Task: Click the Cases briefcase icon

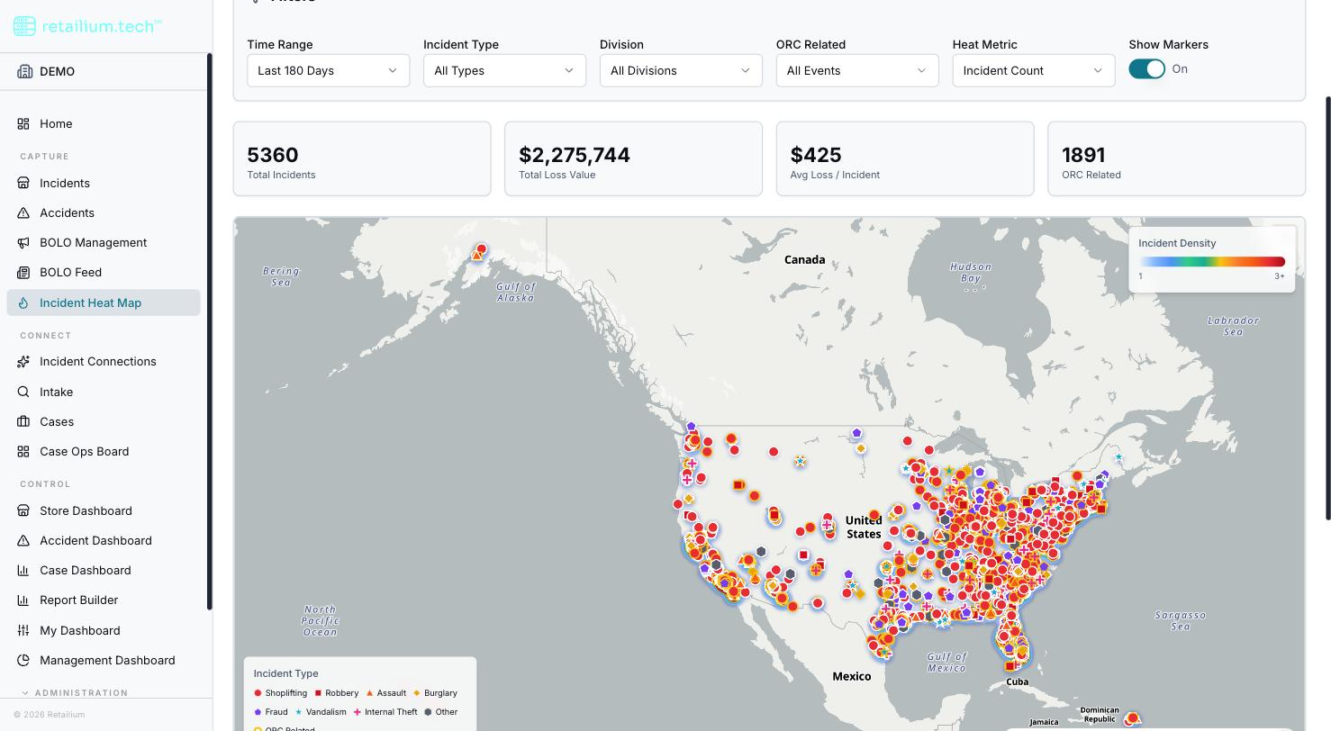Action: (x=23, y=421)
